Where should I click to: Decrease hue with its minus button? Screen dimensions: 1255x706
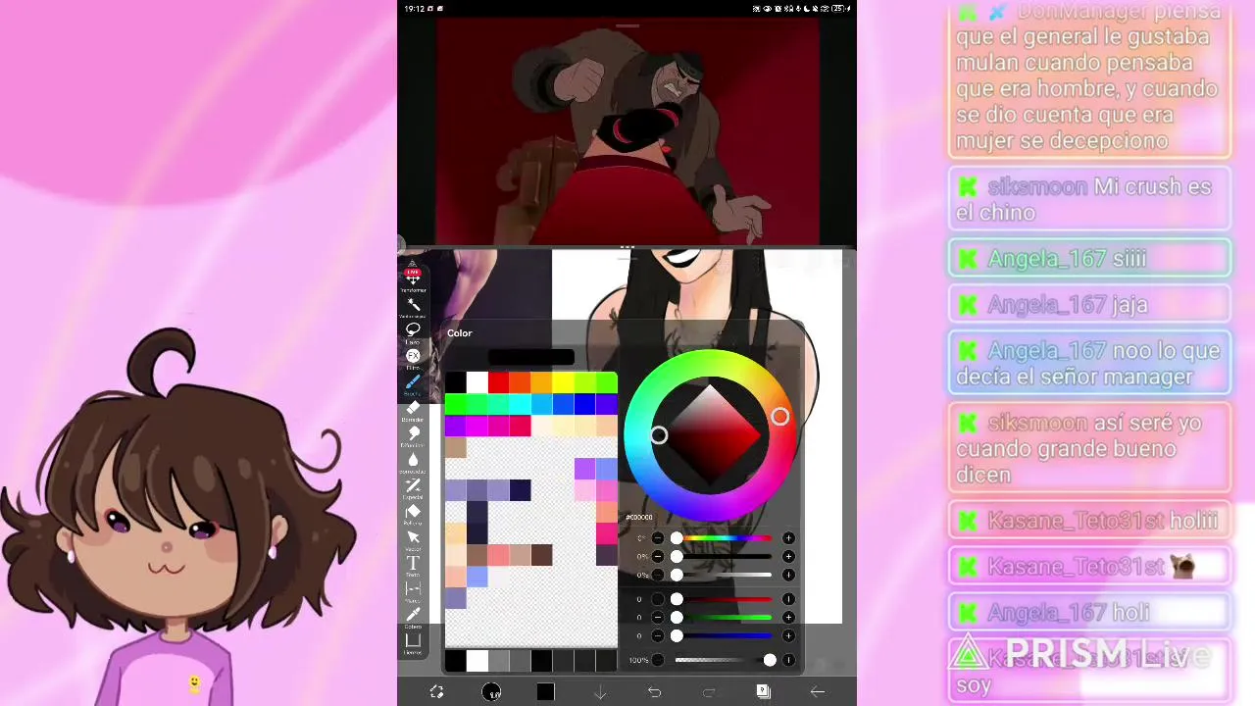(x=658, y=538)
